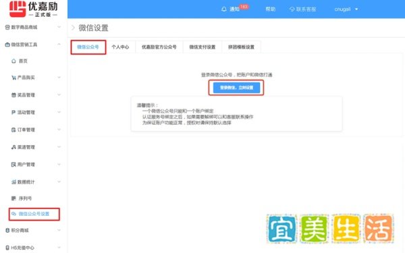This screenshot has height=253, width=405.
Task: Switch to the 个人中心 tab
Action: pos(120,47)
